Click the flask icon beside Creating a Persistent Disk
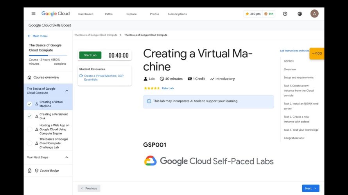348x195 pixels. click(37, 116)
